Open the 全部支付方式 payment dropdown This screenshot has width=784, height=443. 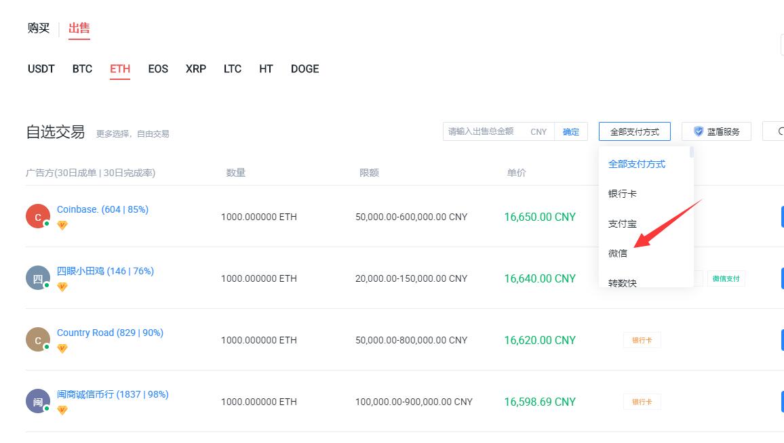(634, 131)
